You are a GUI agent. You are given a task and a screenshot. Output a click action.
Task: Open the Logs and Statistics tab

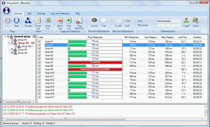tap(60, 13)
